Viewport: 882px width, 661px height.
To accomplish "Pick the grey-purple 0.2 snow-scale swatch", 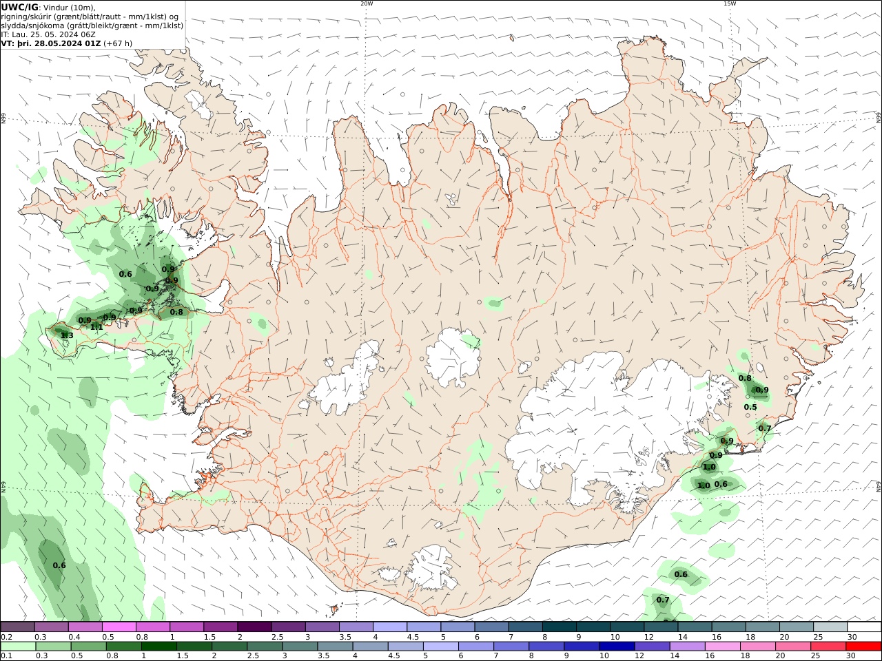I will click(17, 627).
